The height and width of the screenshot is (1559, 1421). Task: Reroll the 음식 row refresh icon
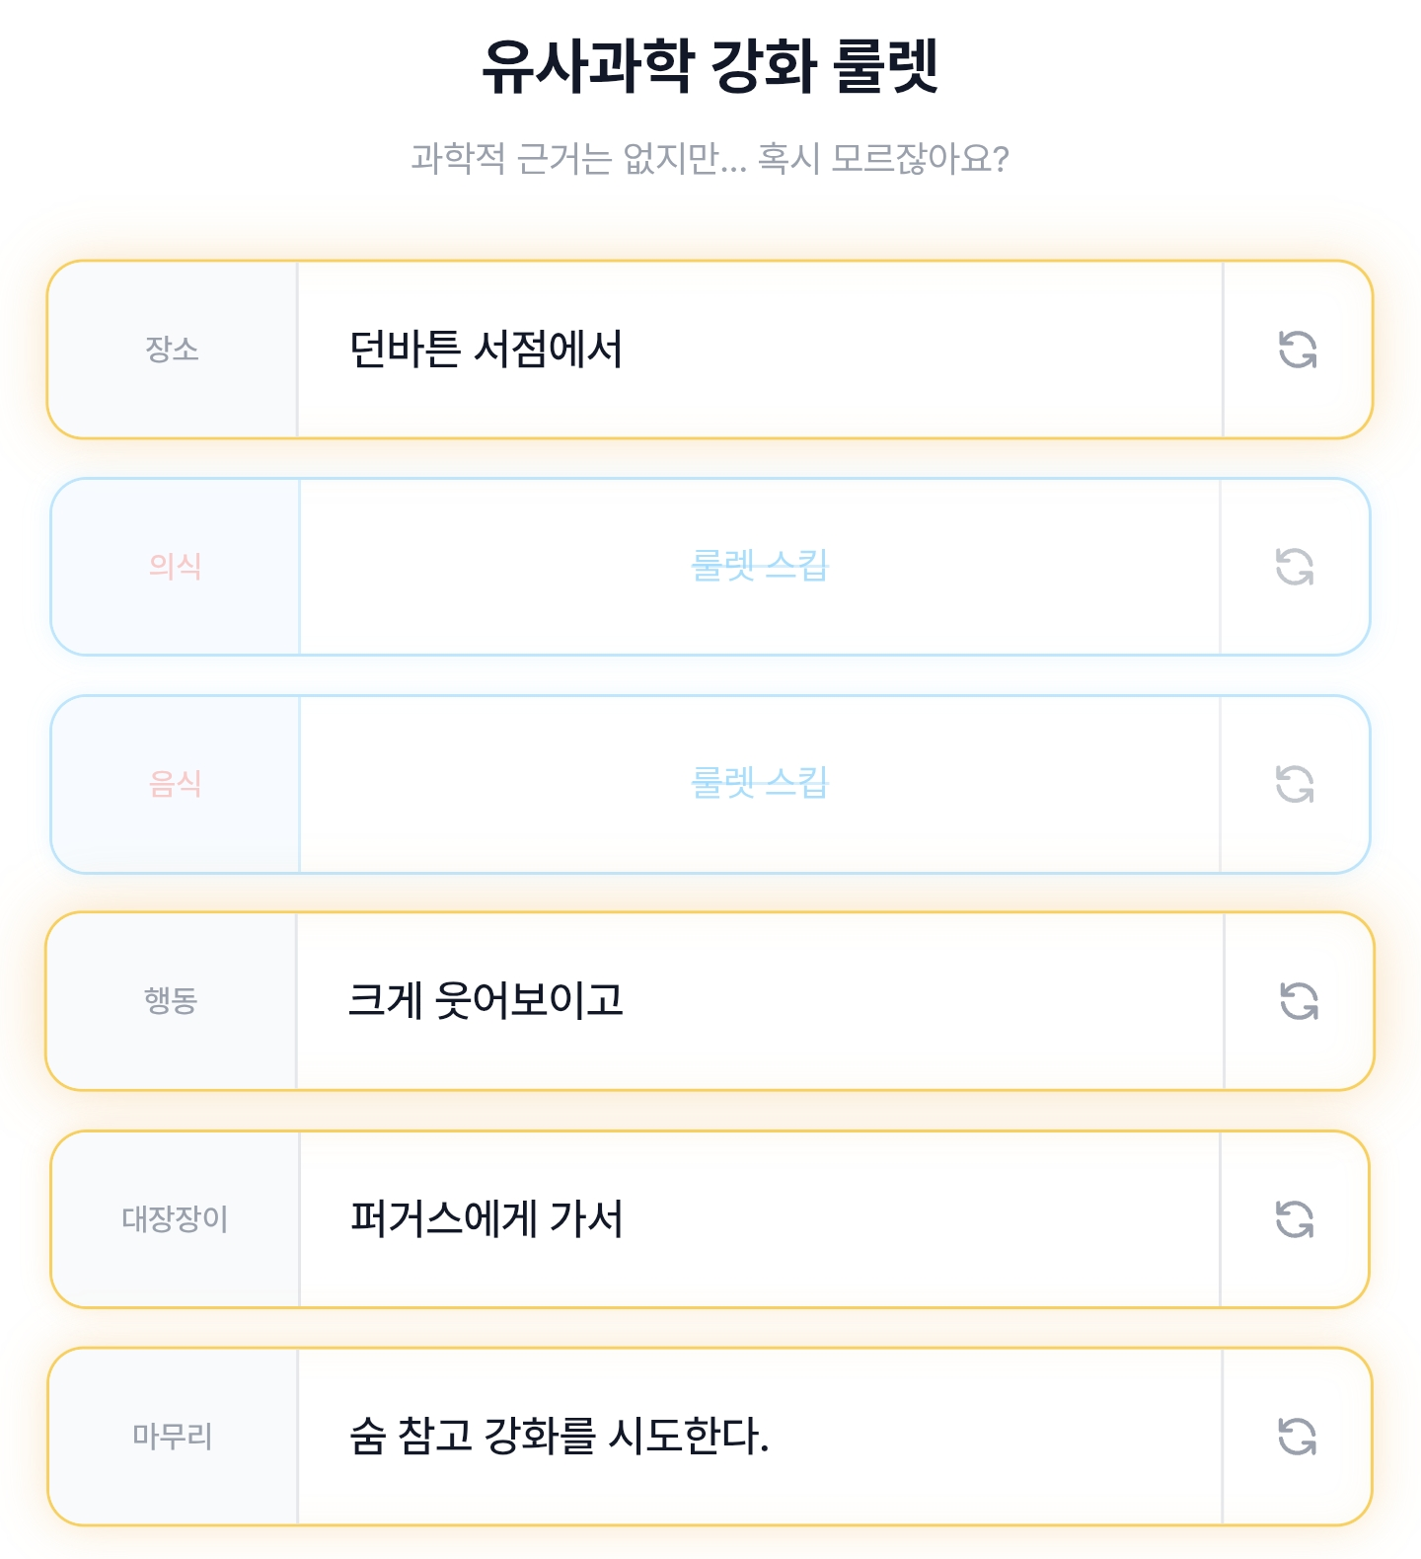[1295, 784]
